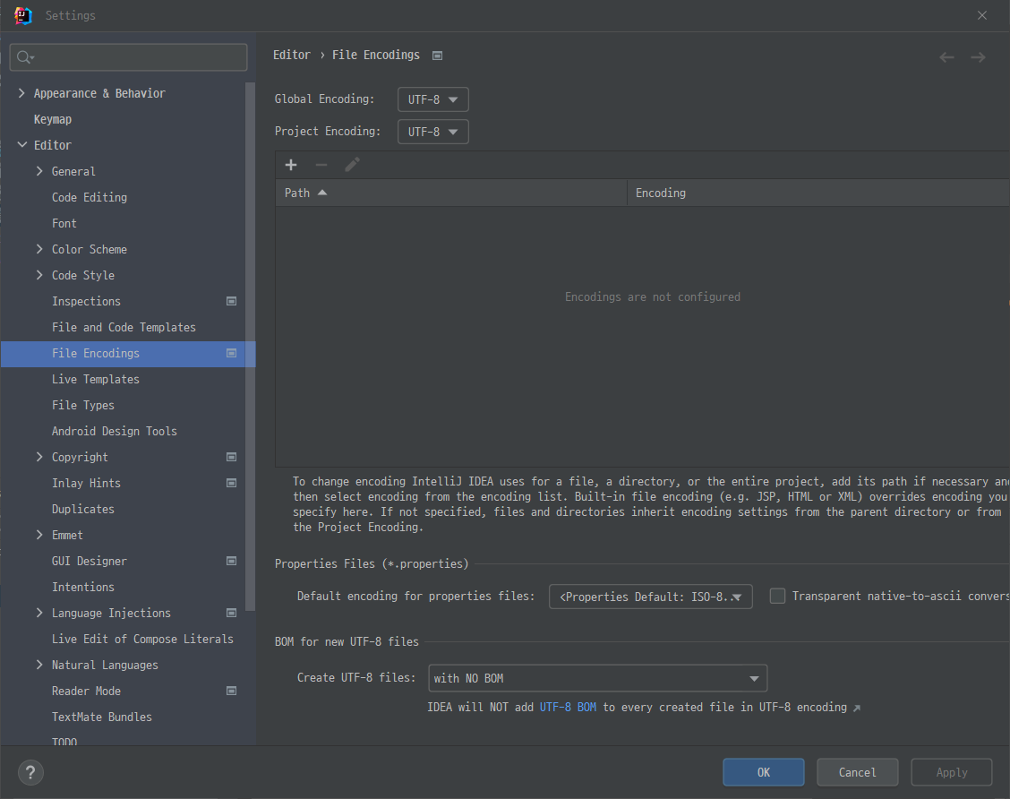This screenshot has height=799, width=1010.
Task: Select TextMate Bundles entry
Action: click(102, 717)
